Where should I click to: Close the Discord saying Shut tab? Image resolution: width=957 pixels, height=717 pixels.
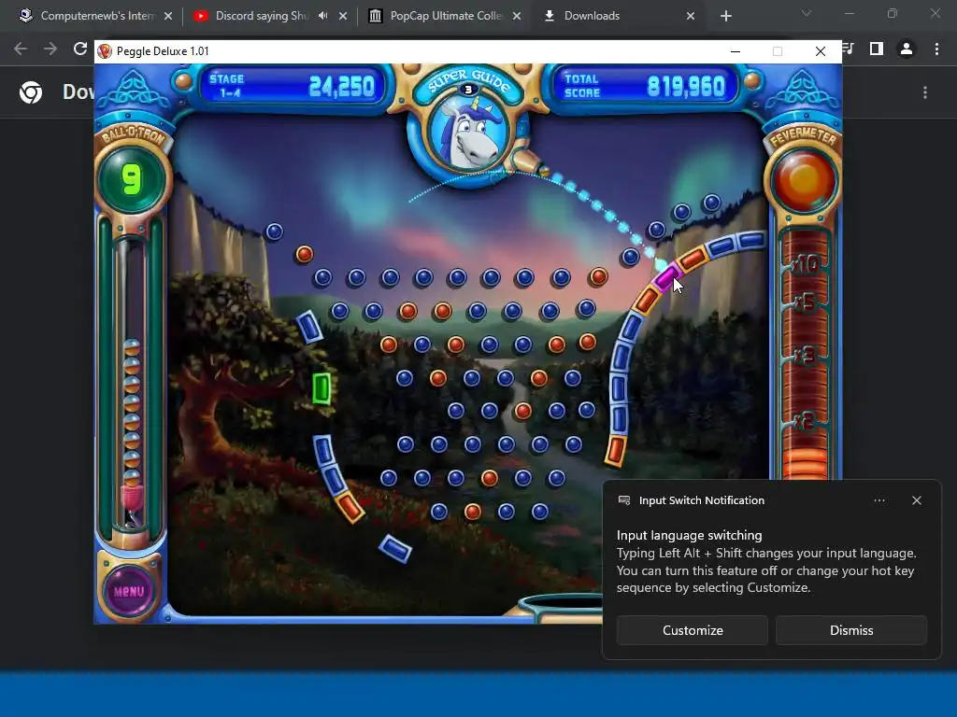click(343, 16)
